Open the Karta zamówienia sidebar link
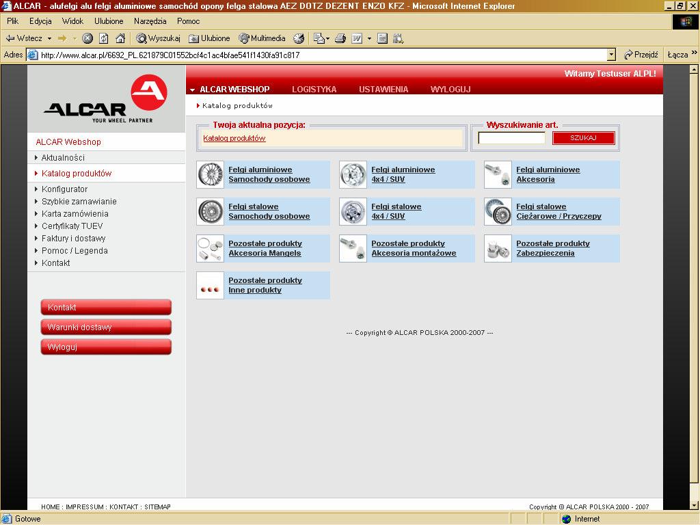Screen dimensions: 700x525 (75, 214)
